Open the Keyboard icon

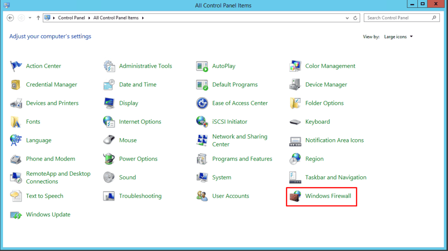click(295, 122)
